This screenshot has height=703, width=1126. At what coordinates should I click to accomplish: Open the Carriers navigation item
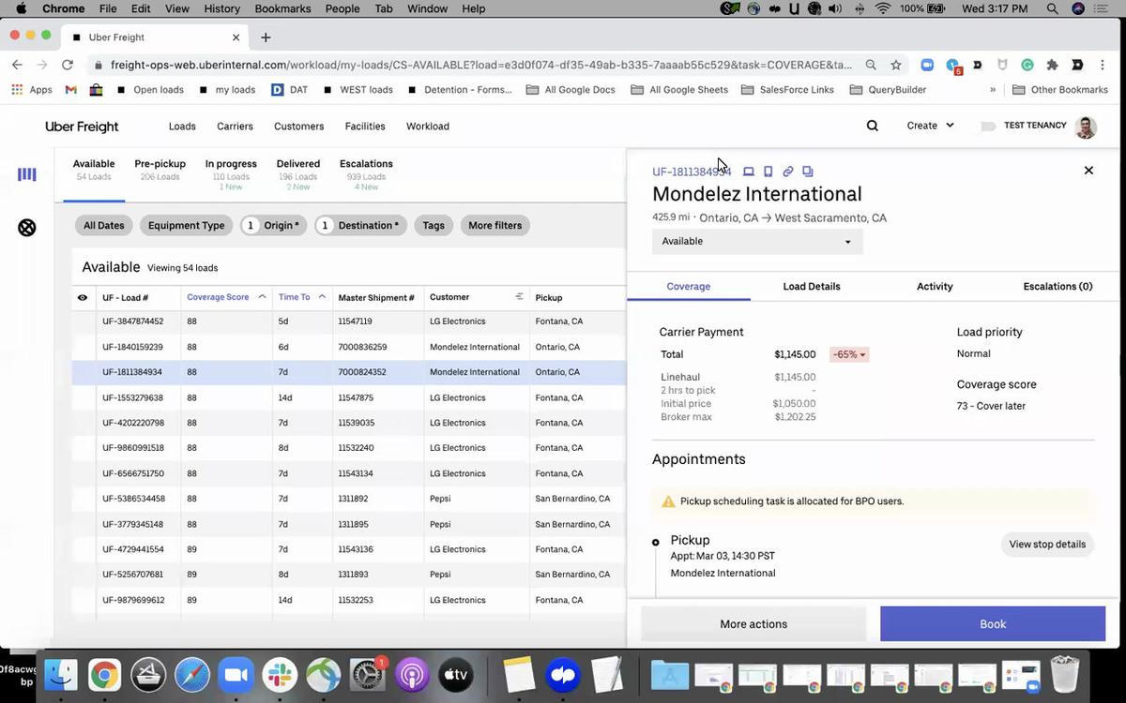coord(235,127)
